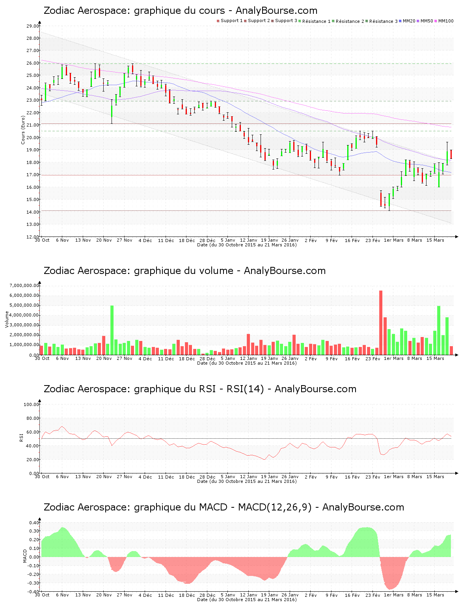473x611 pixels.
Task: Click the MM100 pink legend square
Action: coord(436,21)
